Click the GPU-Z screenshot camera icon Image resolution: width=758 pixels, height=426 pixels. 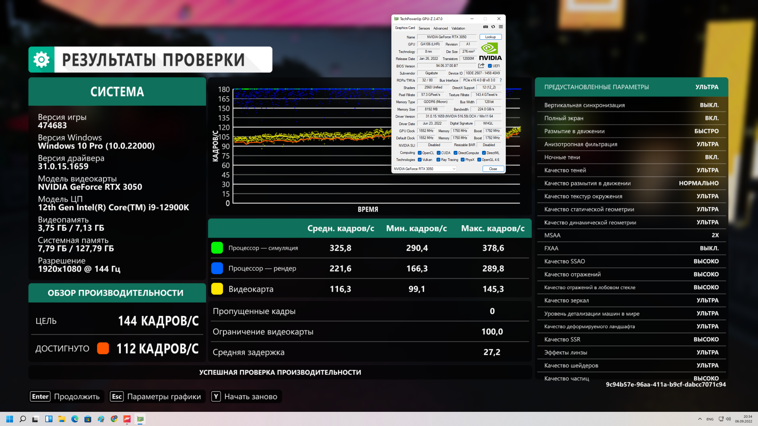click(486, 27)
